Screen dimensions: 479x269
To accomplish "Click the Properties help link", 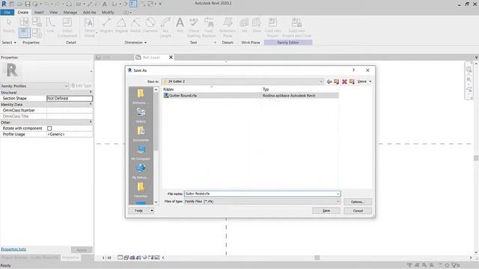I will point(13,249).
